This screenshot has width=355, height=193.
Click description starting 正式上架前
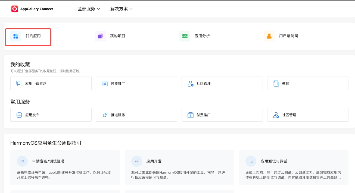pos(293,175)
